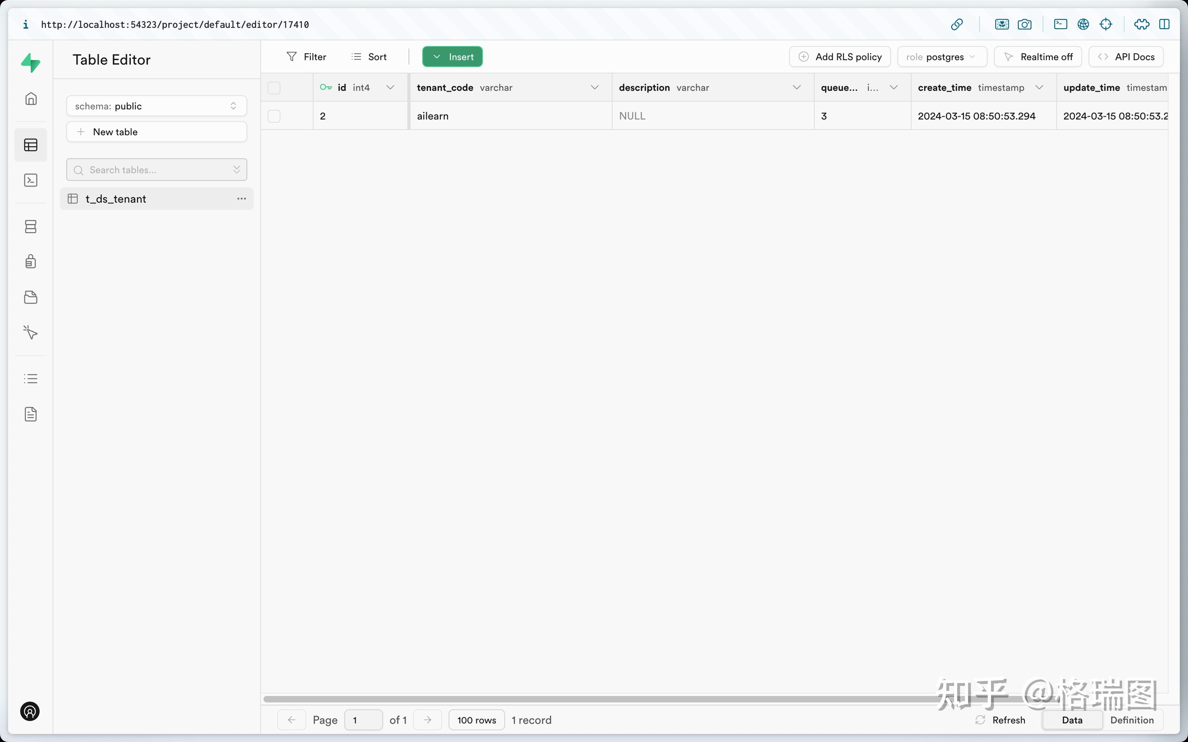Open the Realtime cursor icon in sidebar
1188x742 pixels.
tap(30, 332)
